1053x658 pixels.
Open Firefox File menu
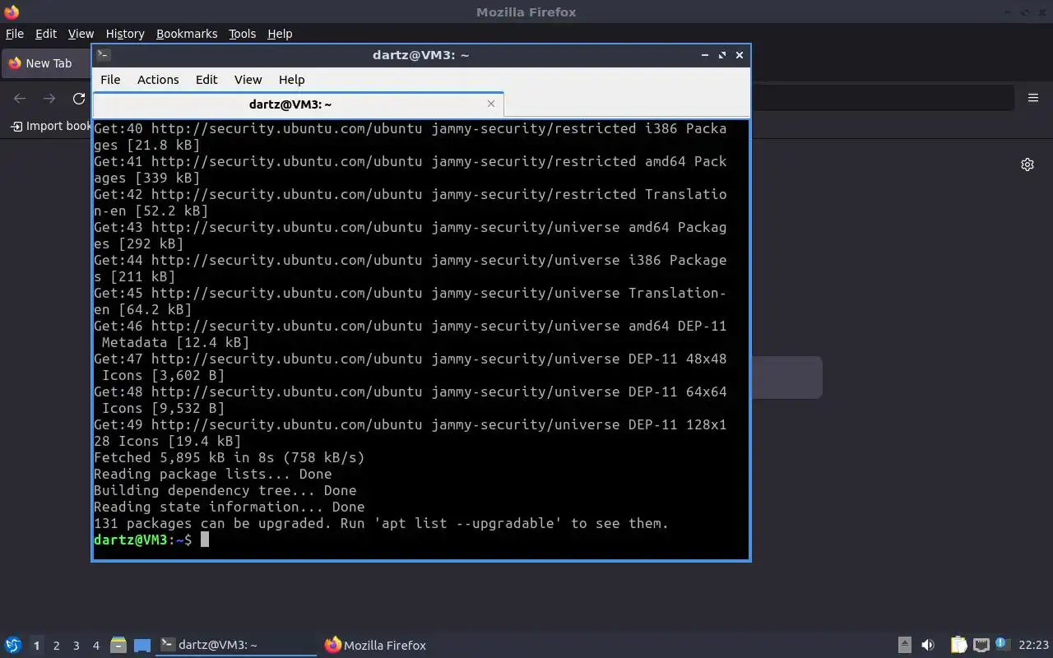[15, 34]
